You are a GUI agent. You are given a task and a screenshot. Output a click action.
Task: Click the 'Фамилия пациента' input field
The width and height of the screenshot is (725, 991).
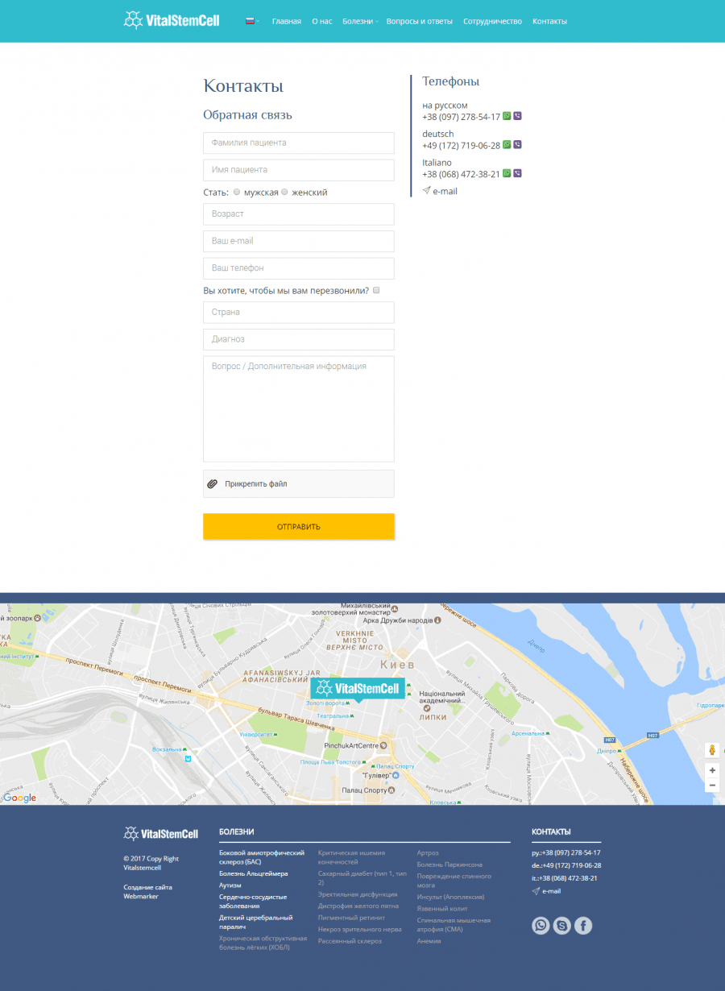298,143
